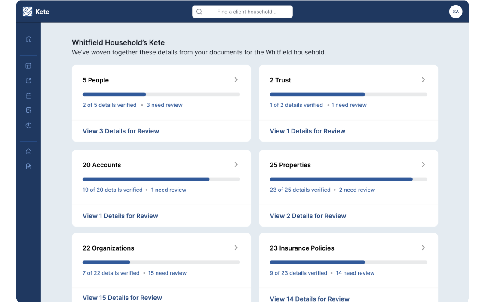This screenshot has height=302, width=485.
Task: Click the Find a client household search field
Action: coord(242,12)
